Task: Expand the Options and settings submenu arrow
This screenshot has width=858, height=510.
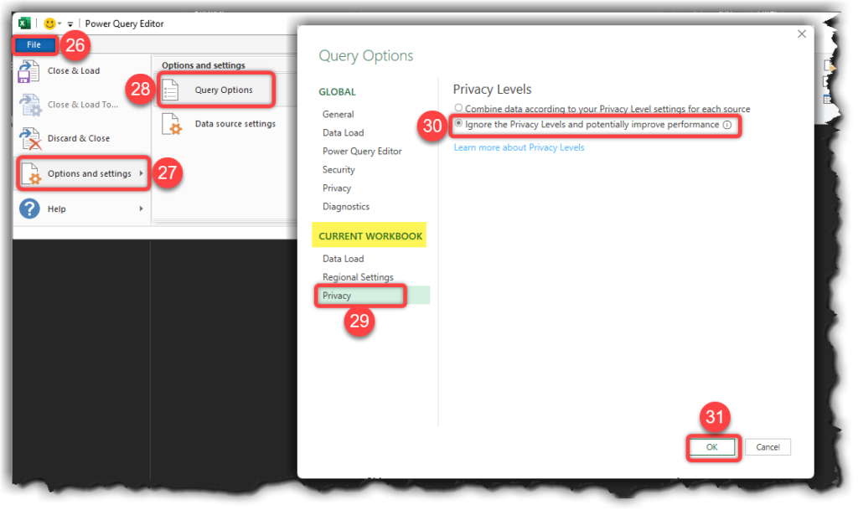Action: pyautogui.click(x=141, y=173)
